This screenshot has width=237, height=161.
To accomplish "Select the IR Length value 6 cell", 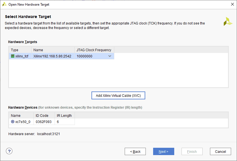I will coord(64,122).
